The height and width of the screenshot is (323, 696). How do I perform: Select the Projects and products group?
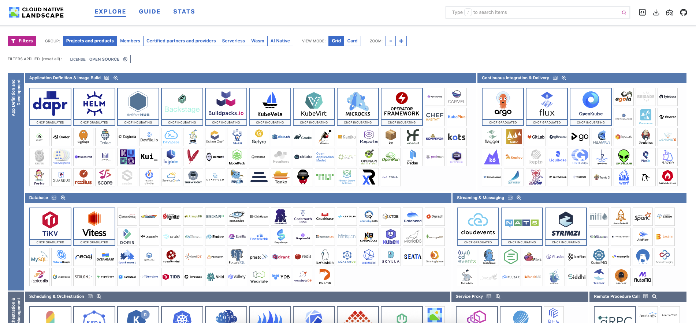pyautogui.click(x=90, y=41)
